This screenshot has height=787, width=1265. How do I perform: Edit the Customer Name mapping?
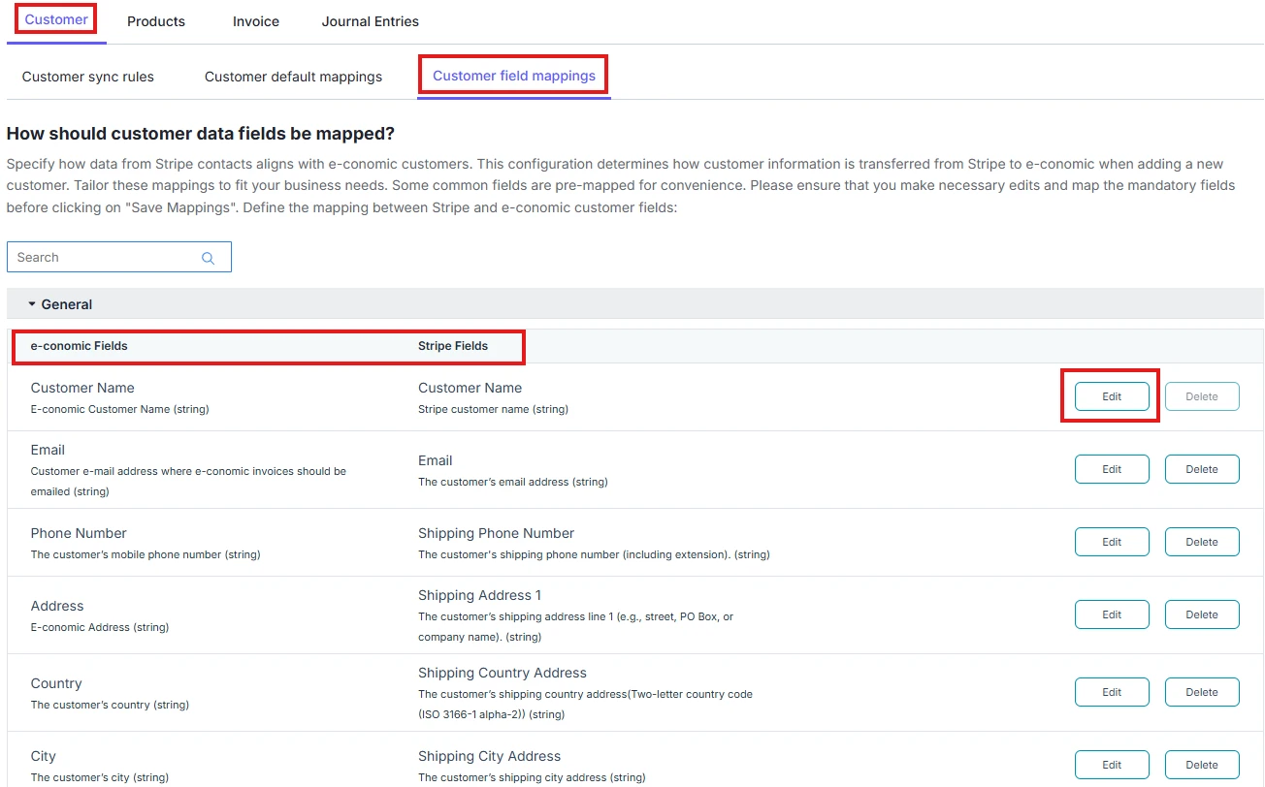1112,396
